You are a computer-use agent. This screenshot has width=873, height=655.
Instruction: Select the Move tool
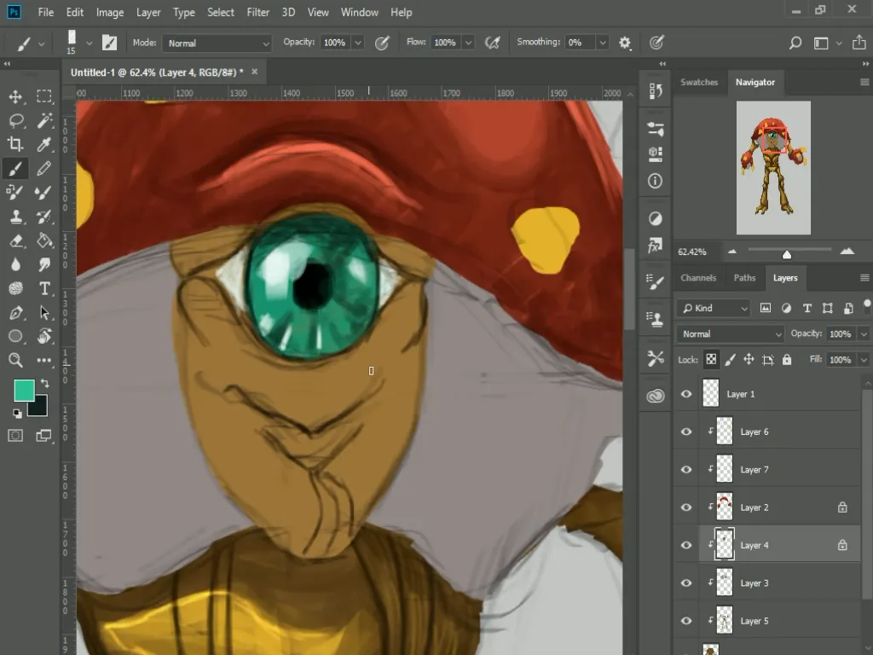click(15, 97)
